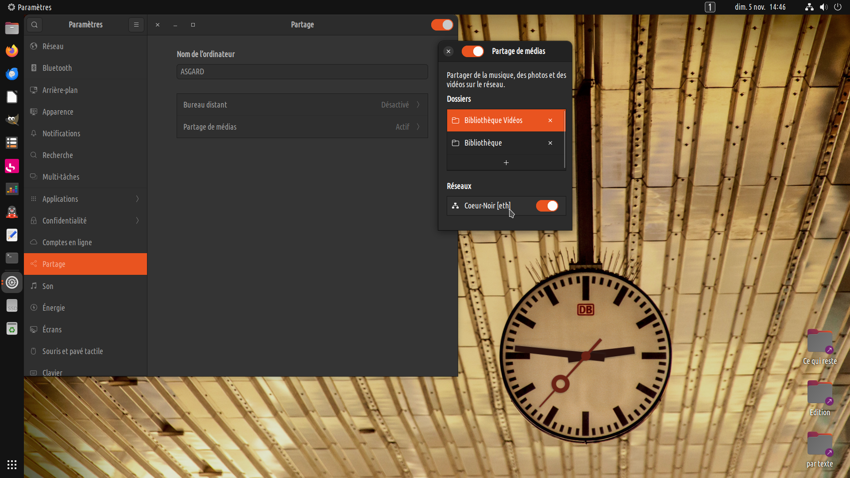850x478 pixels.
Task: Add a shared folder with plus button
Action: [506, 163]
